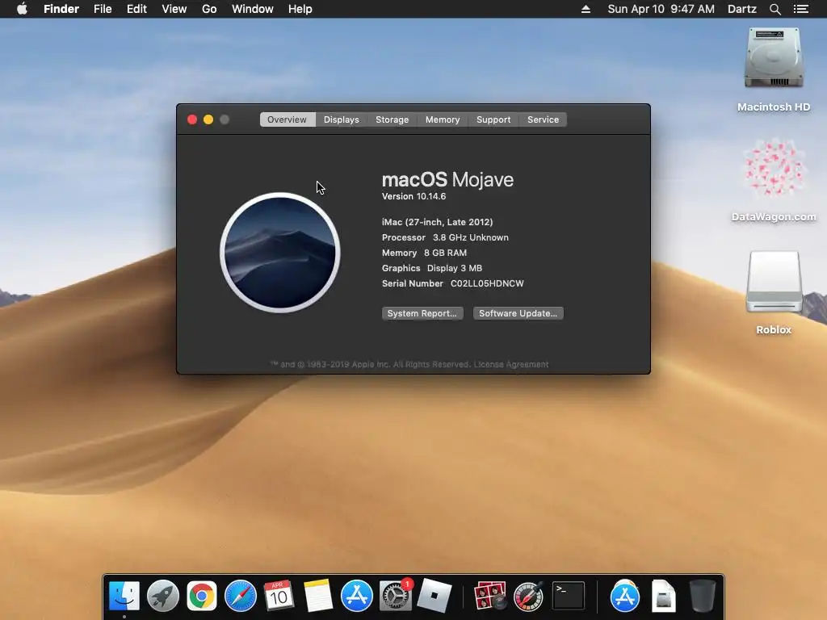This screenshot has height=620, width=827.
Task: Open Finder from the Dock
Action: click(x=124, y=596)
